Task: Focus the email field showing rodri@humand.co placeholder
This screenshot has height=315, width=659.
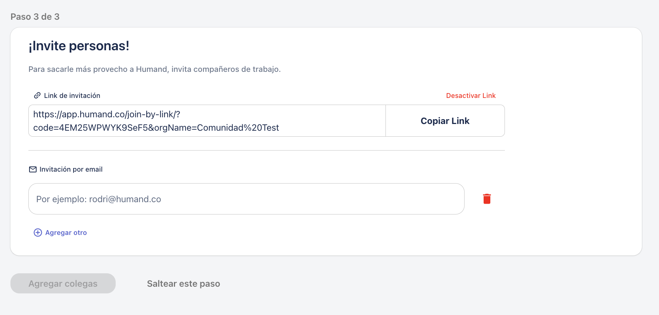Action: pos(246,199)
